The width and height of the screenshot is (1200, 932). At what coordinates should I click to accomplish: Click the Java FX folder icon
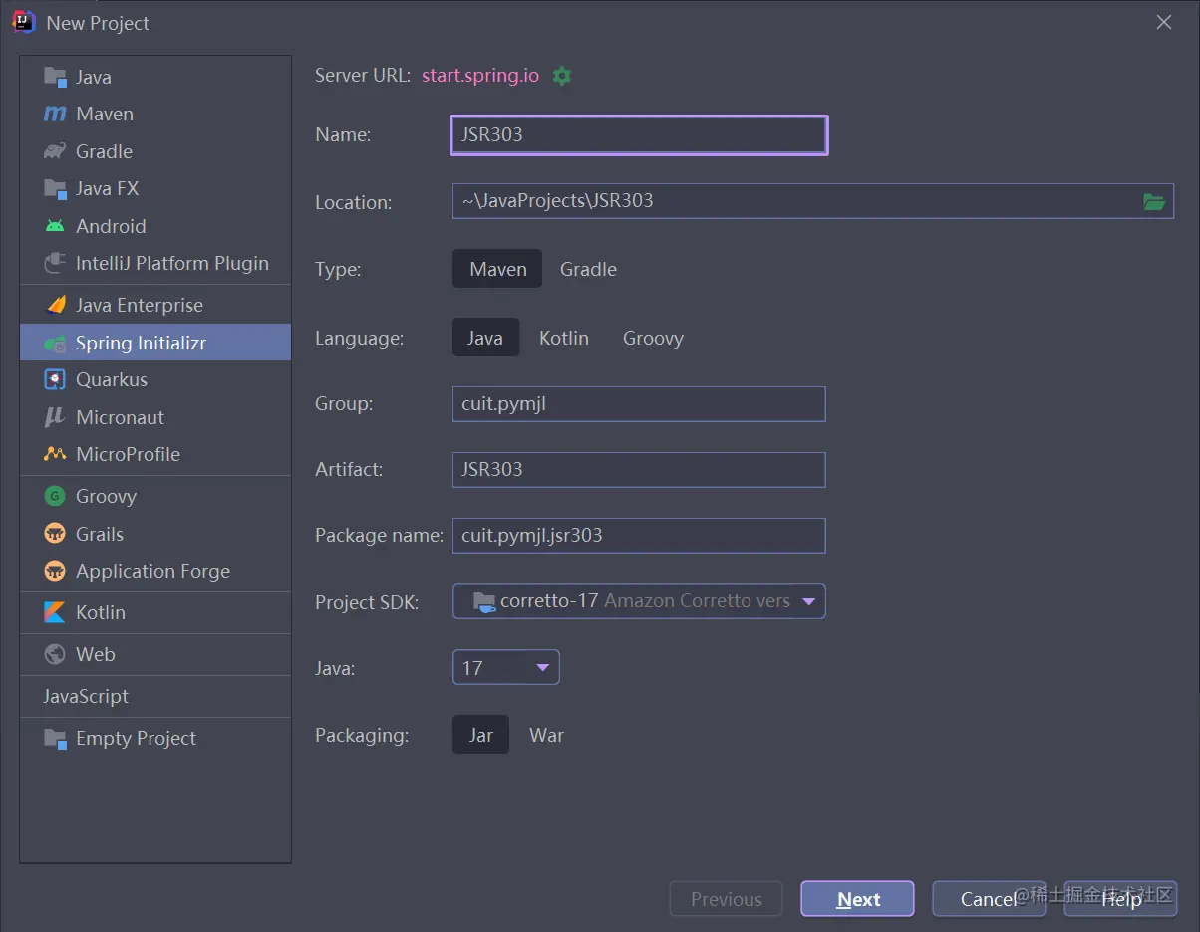pyautogui.click(x=55, y=188)
